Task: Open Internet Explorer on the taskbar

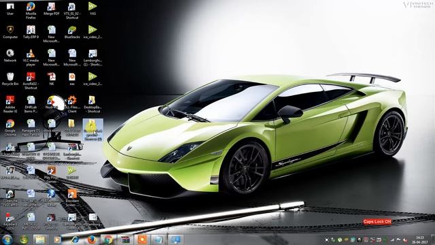Action: point(75,240)
